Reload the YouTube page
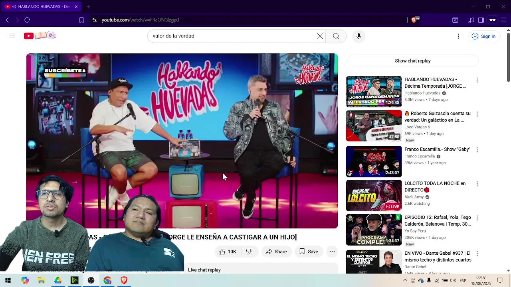511x287 pixels. coord(27,20)
